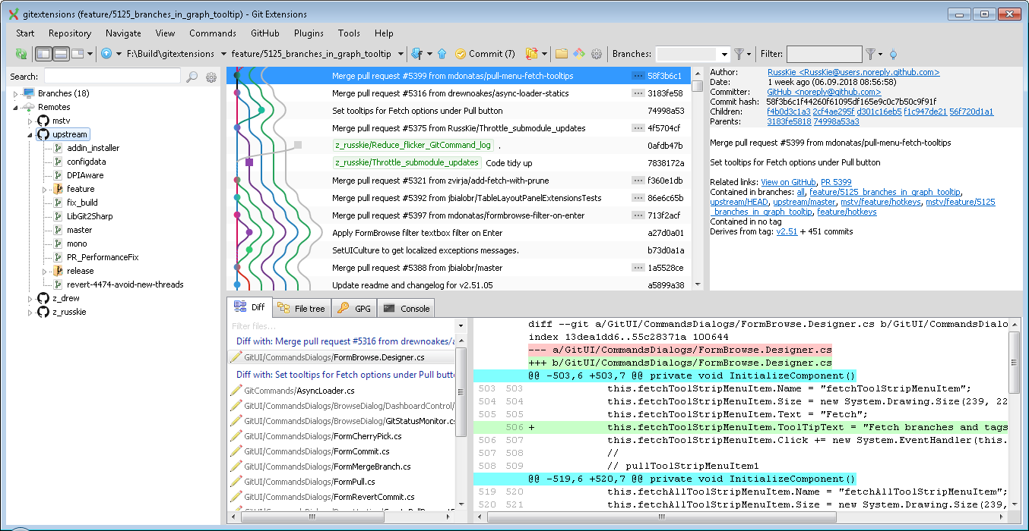Click the Refresh repository icon
This screenshot has height=531, width=1029.
click(x=22, y=54)
